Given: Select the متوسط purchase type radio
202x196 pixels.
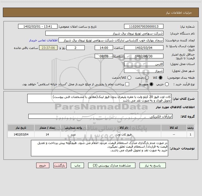Looking at the screenshot, I should click(151, 84).
